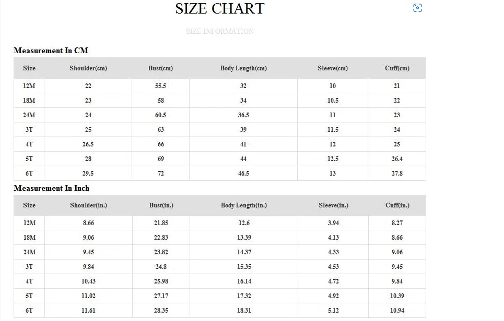Select the 21.85 bust inch value
504x321 pixels.
click(160, 223)
